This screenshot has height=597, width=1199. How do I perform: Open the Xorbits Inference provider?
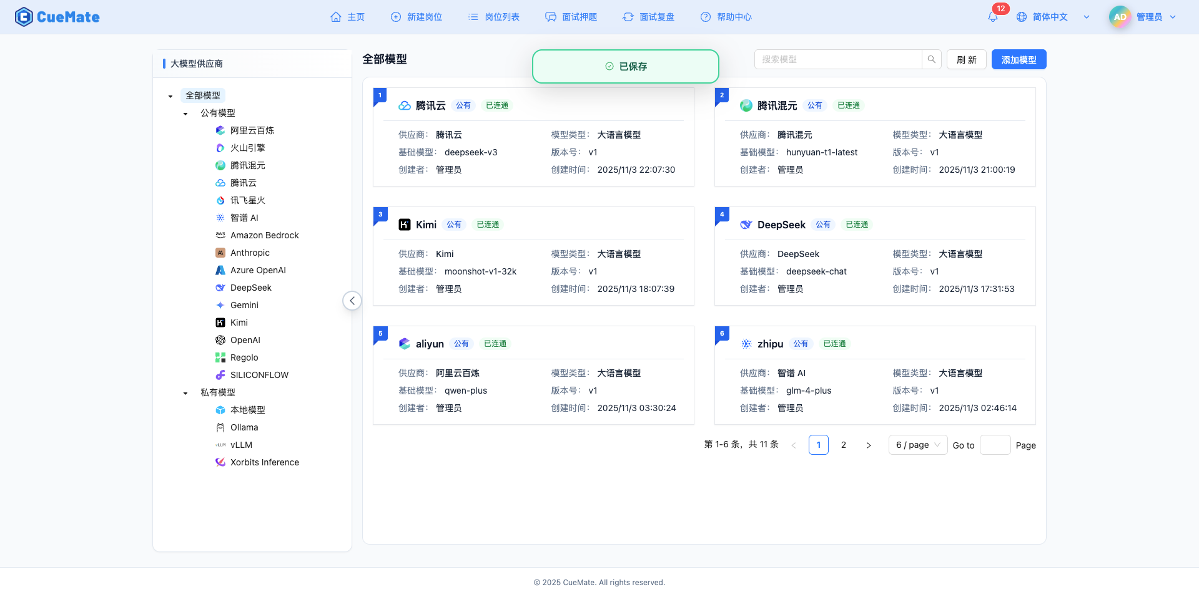pos(264,462)
